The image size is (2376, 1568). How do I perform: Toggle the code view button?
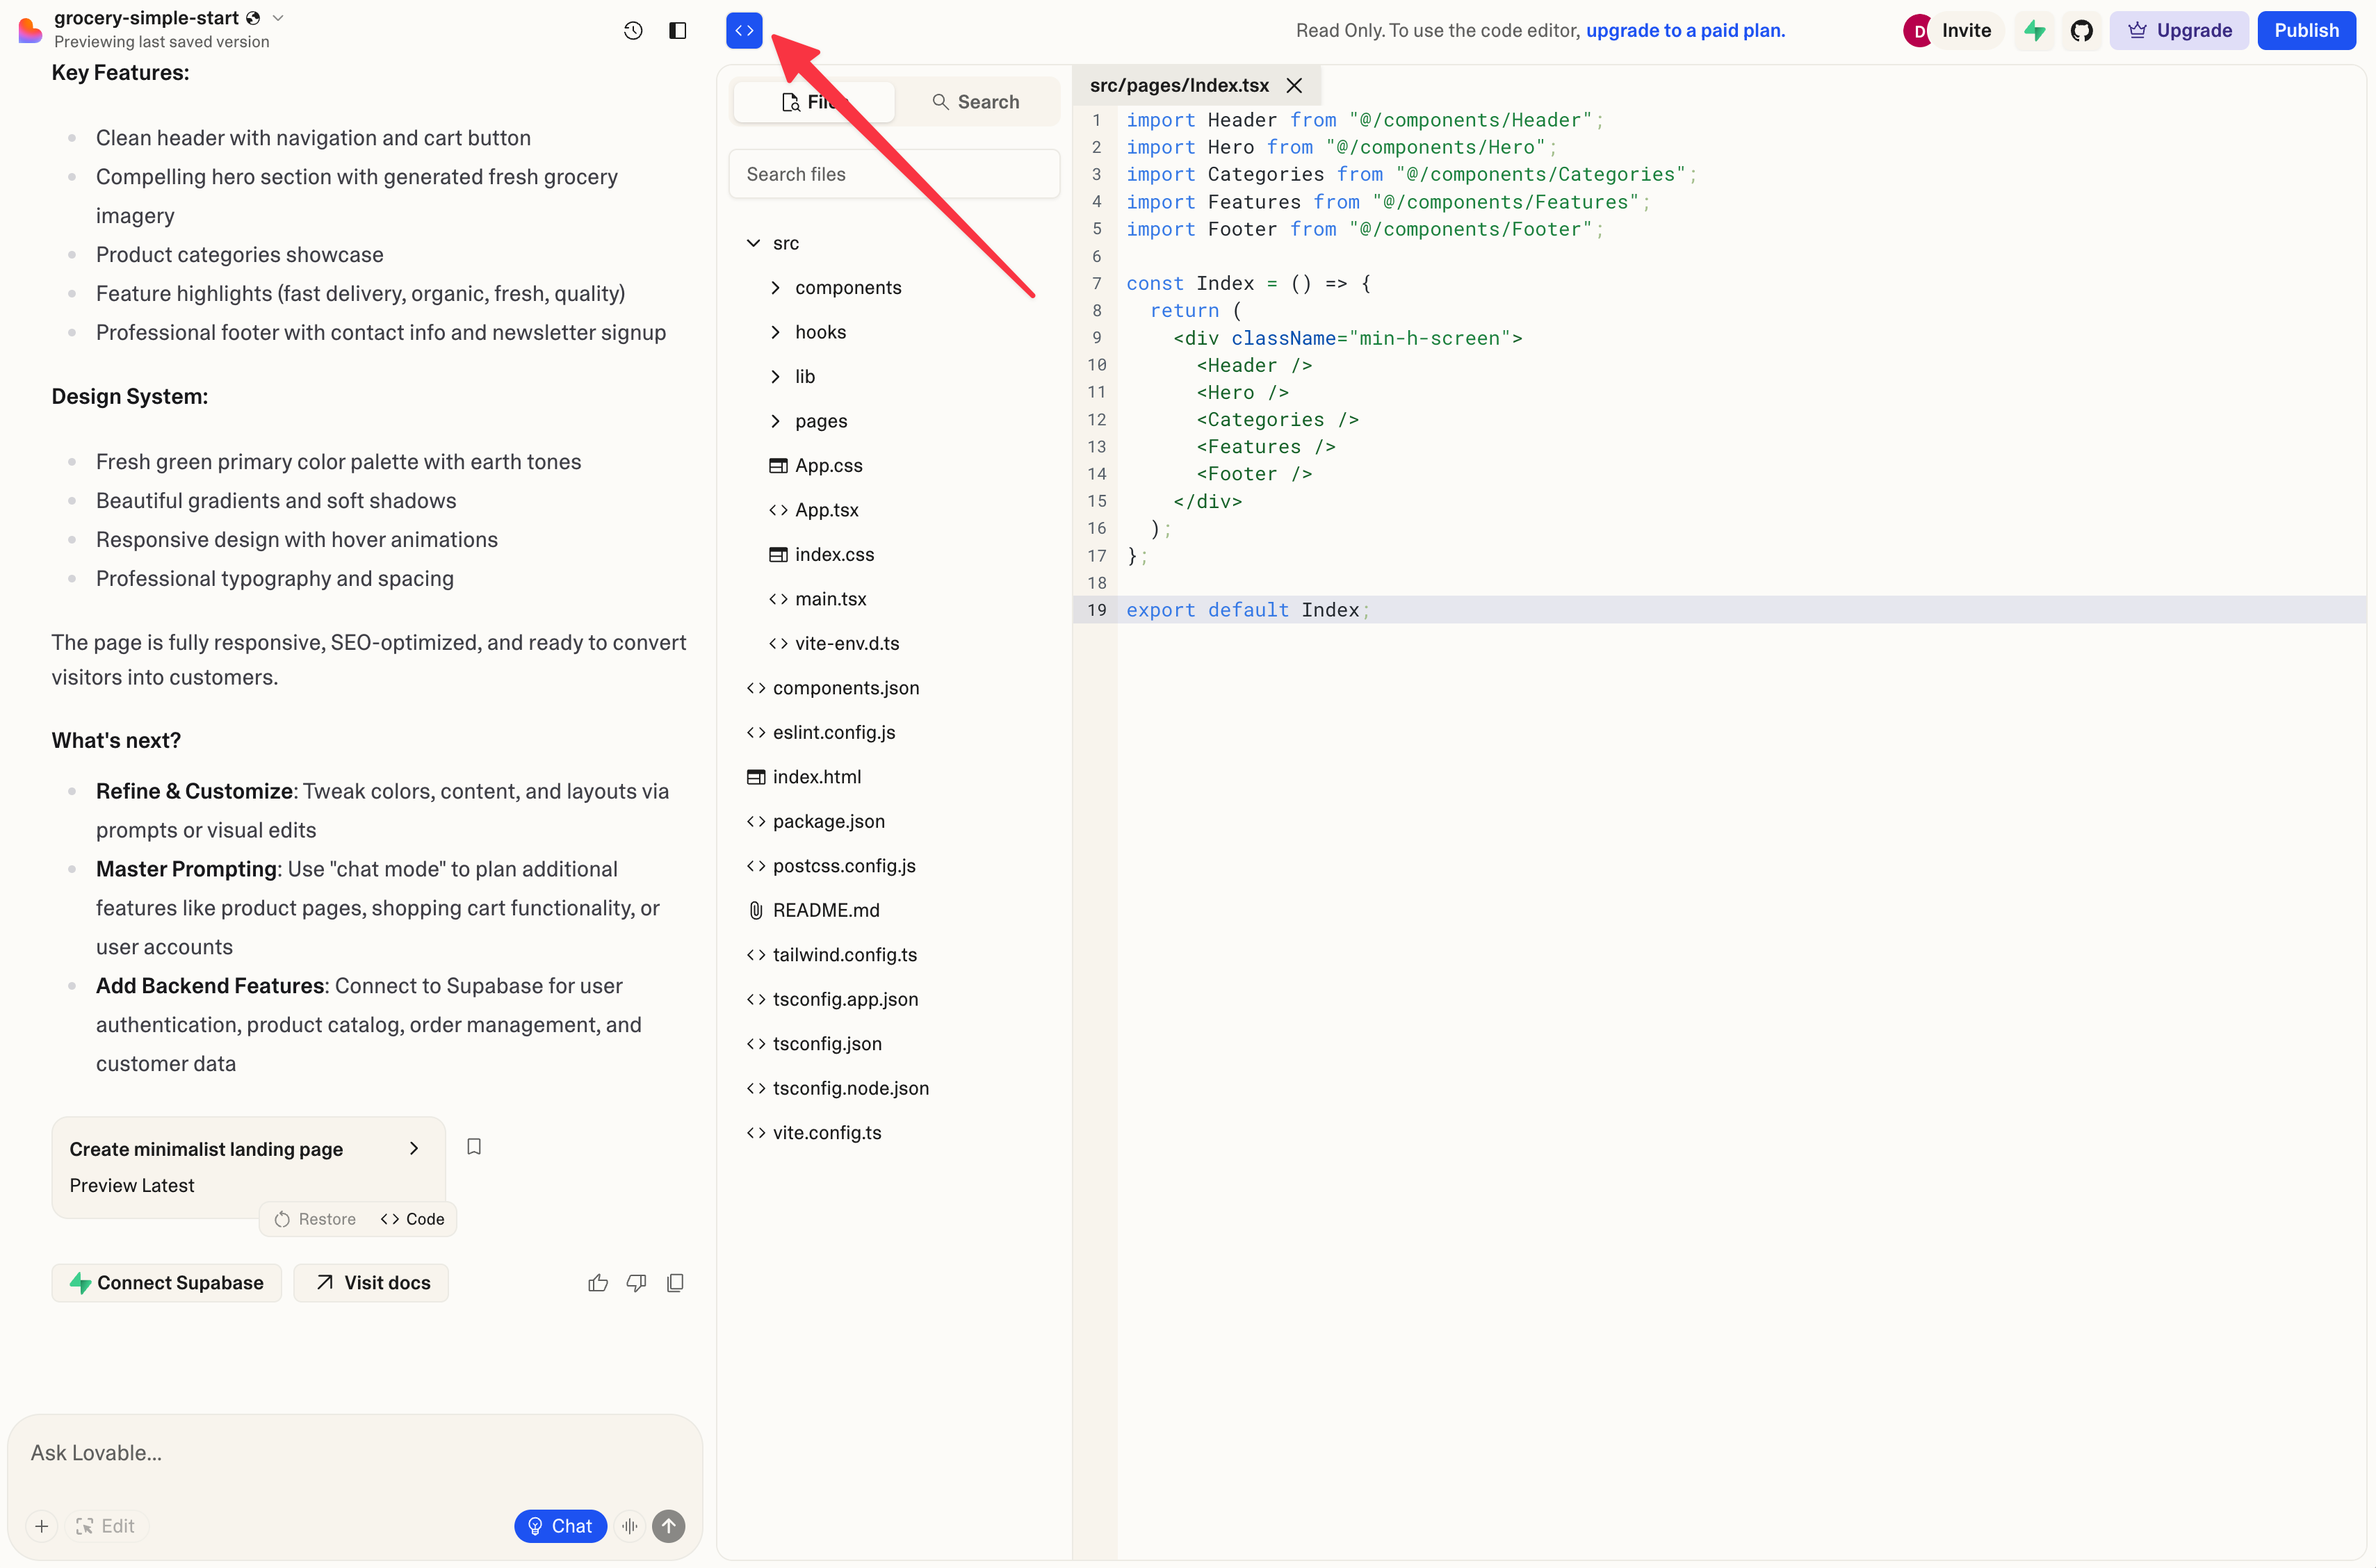pos(744,30)
